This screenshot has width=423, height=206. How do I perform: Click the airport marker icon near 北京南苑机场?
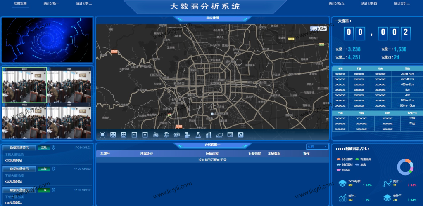212,114
